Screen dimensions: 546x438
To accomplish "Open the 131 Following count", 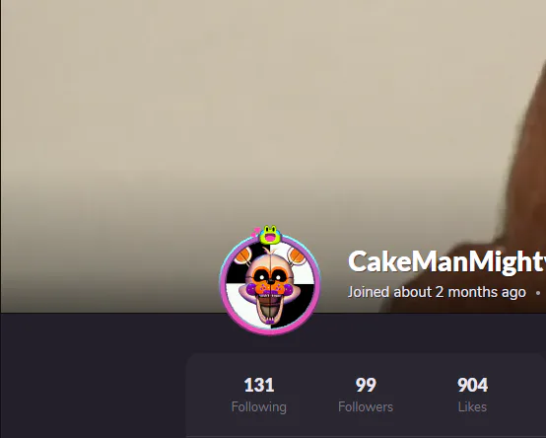I will [259, 385].
